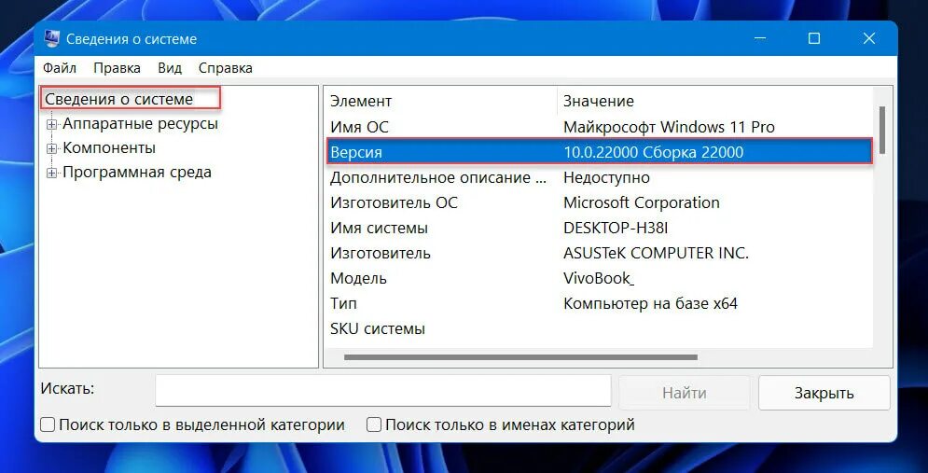Focus the Искать search field
This screenshot has width=928, height=473.
point(383,391)
